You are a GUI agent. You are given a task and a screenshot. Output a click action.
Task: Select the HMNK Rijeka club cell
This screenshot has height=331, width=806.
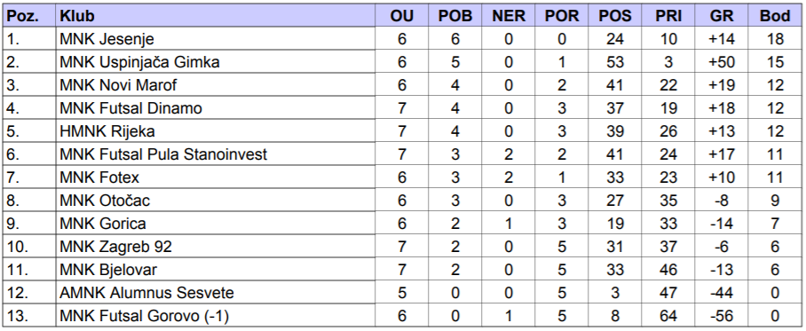point(216,131)
